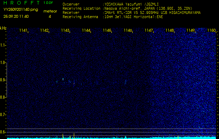Click the 1145 time axis label

coord(107,30)
